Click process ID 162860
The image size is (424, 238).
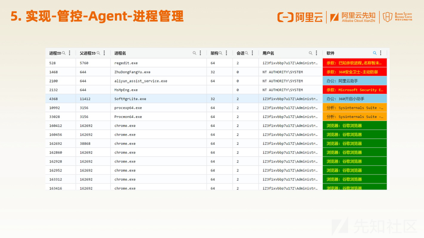56,153
